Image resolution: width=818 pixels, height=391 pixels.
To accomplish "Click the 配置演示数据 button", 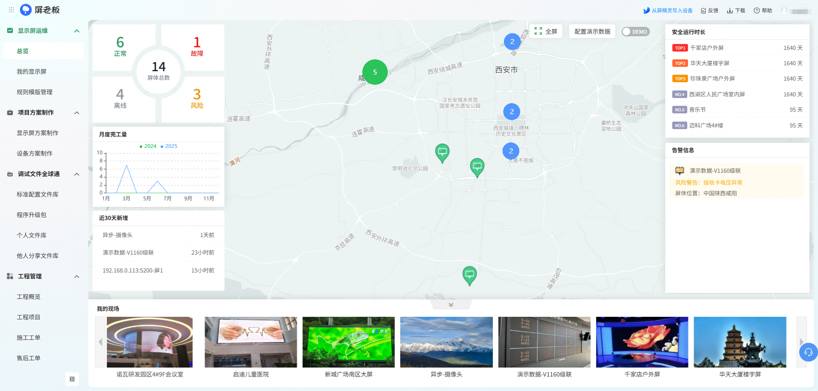I will 592,32.
